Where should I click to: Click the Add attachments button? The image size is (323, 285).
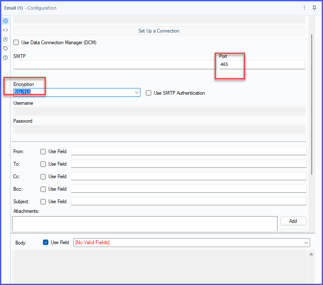pyautogui.click(x=293, y=221)
